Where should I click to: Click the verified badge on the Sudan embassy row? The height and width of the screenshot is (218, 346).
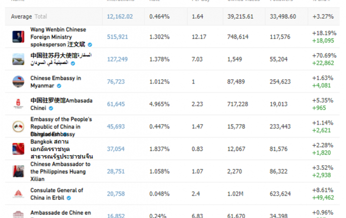(x=73, y=64)
